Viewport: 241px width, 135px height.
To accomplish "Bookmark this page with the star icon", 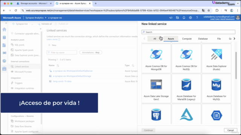I will click(209, 10).
